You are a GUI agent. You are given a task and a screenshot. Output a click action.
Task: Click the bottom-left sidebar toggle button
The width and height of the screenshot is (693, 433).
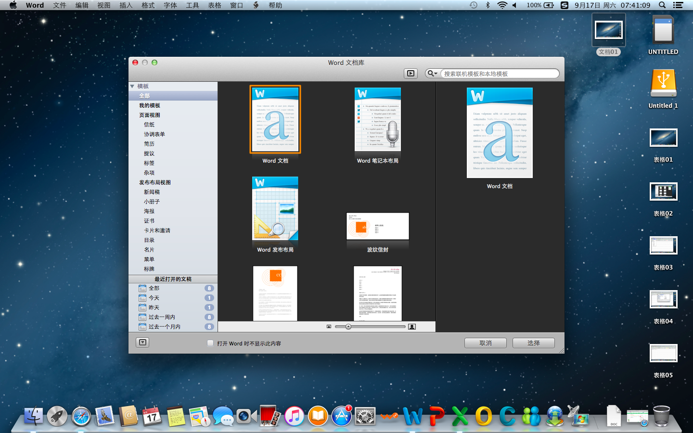pyautogui.click(x=143, y=343)
